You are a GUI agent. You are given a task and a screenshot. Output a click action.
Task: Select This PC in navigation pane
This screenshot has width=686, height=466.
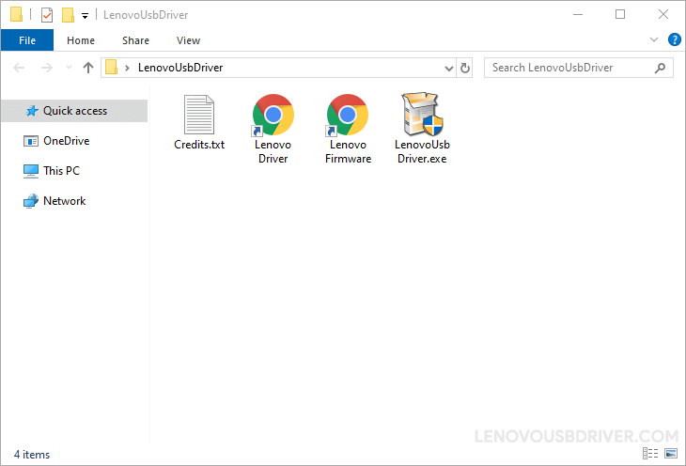(x=61, y=171)
